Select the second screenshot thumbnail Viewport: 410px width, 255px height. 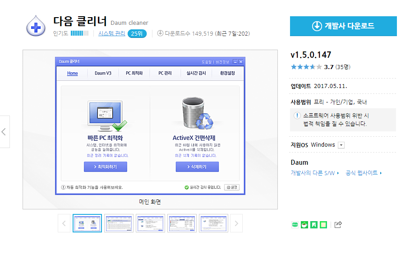pos(119,223)
